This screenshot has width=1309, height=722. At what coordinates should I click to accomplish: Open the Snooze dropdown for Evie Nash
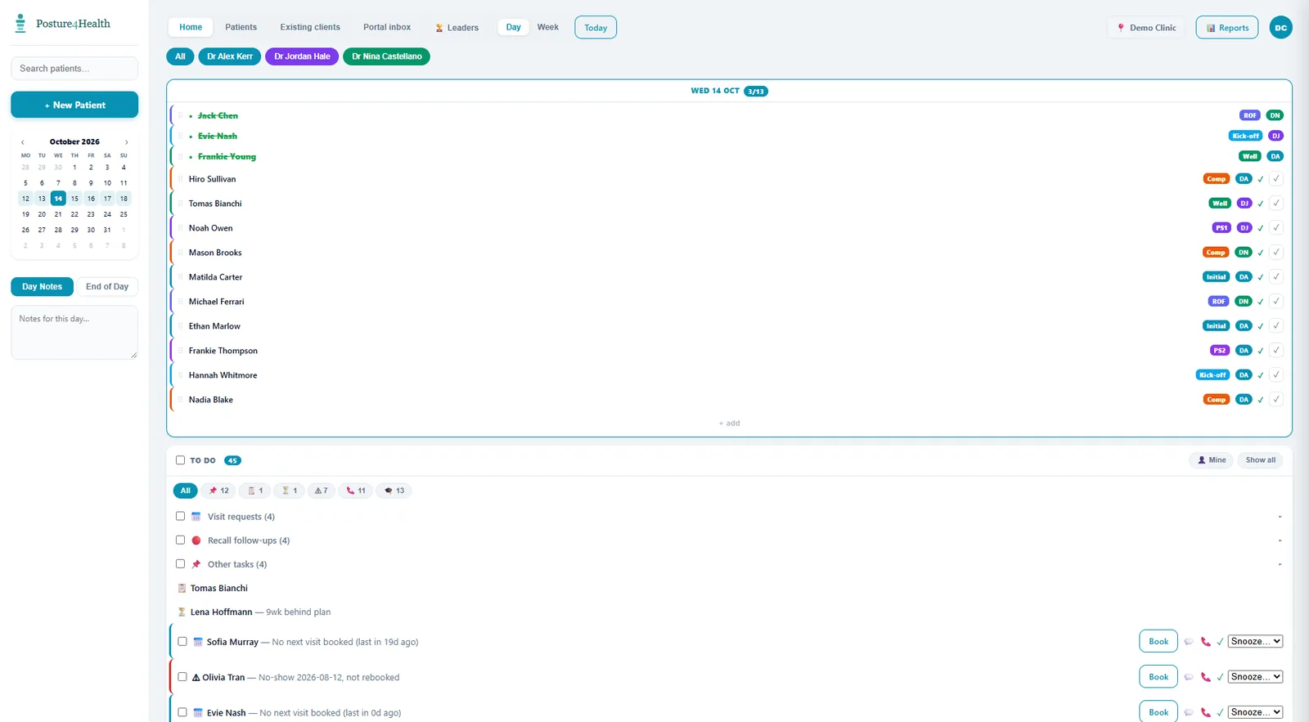pos(1255,712)
